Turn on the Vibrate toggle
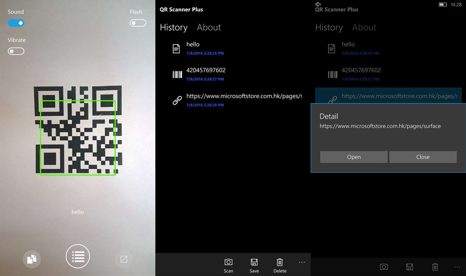Viewport: 466px width, 276px height. 16,51
